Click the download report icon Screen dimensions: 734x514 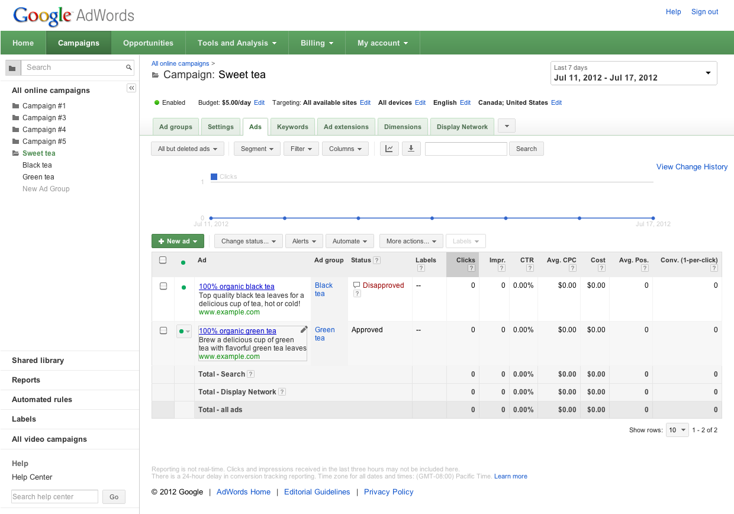click(x=411, y=149)
